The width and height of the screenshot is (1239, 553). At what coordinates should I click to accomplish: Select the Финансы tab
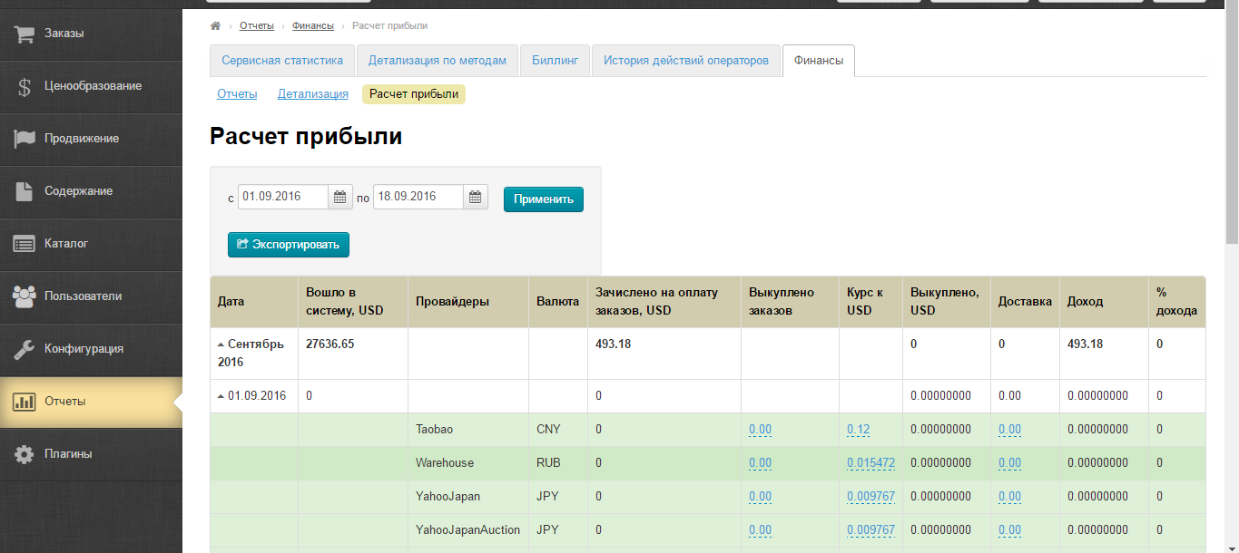click(819, 61)
